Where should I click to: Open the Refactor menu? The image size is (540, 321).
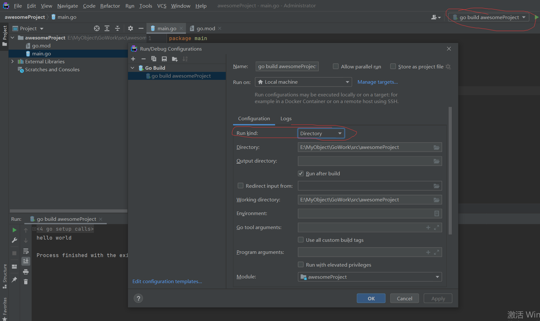(110, 6)
